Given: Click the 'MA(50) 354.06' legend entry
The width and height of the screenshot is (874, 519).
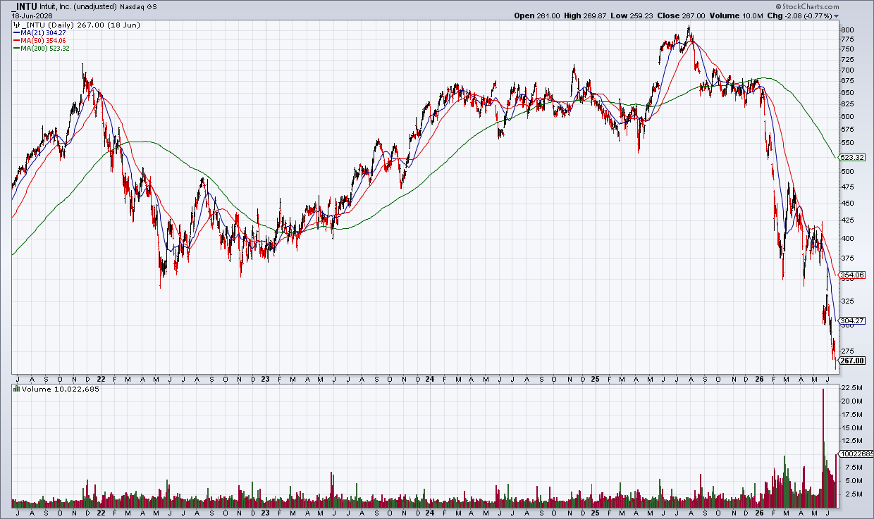Looking at the screenshot, I should click(44, 41).
